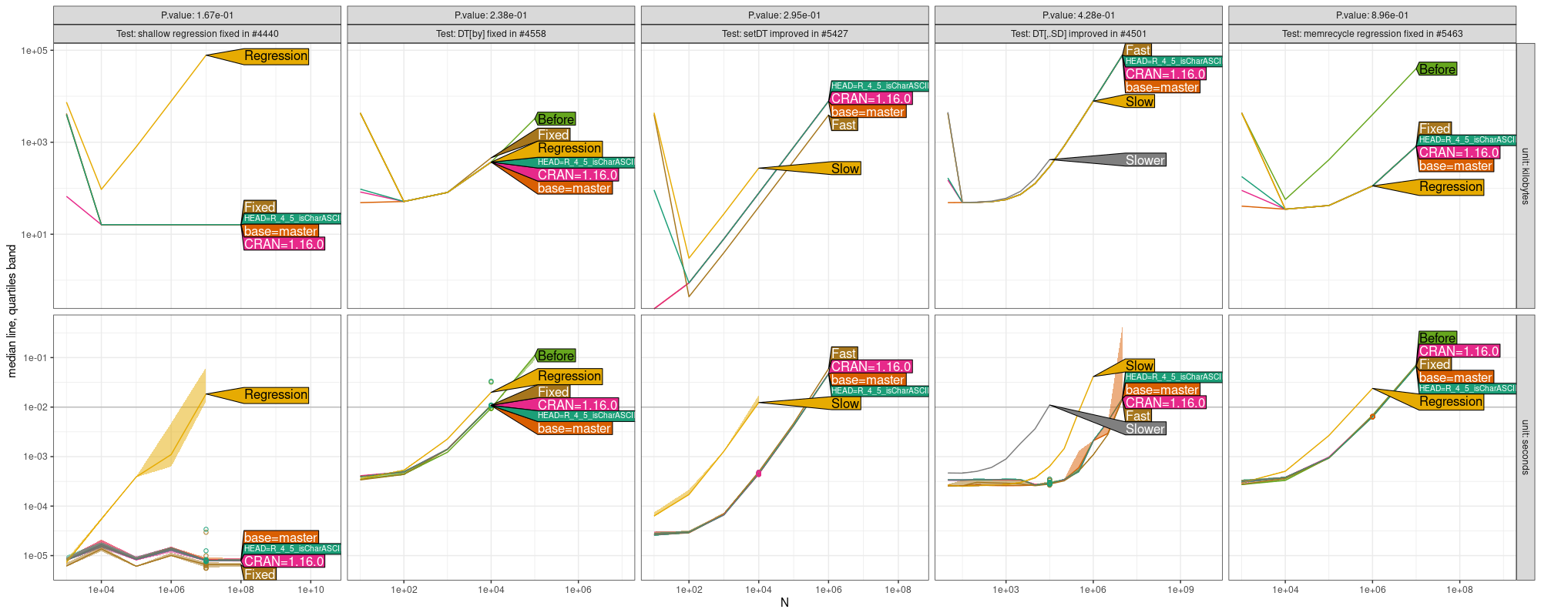Click 'HEAD=R_4_5_isCharASCII' label in DT[by] kilobytes panel
The width and height of the screenshot is (1541, 616).
coord(585,162)
